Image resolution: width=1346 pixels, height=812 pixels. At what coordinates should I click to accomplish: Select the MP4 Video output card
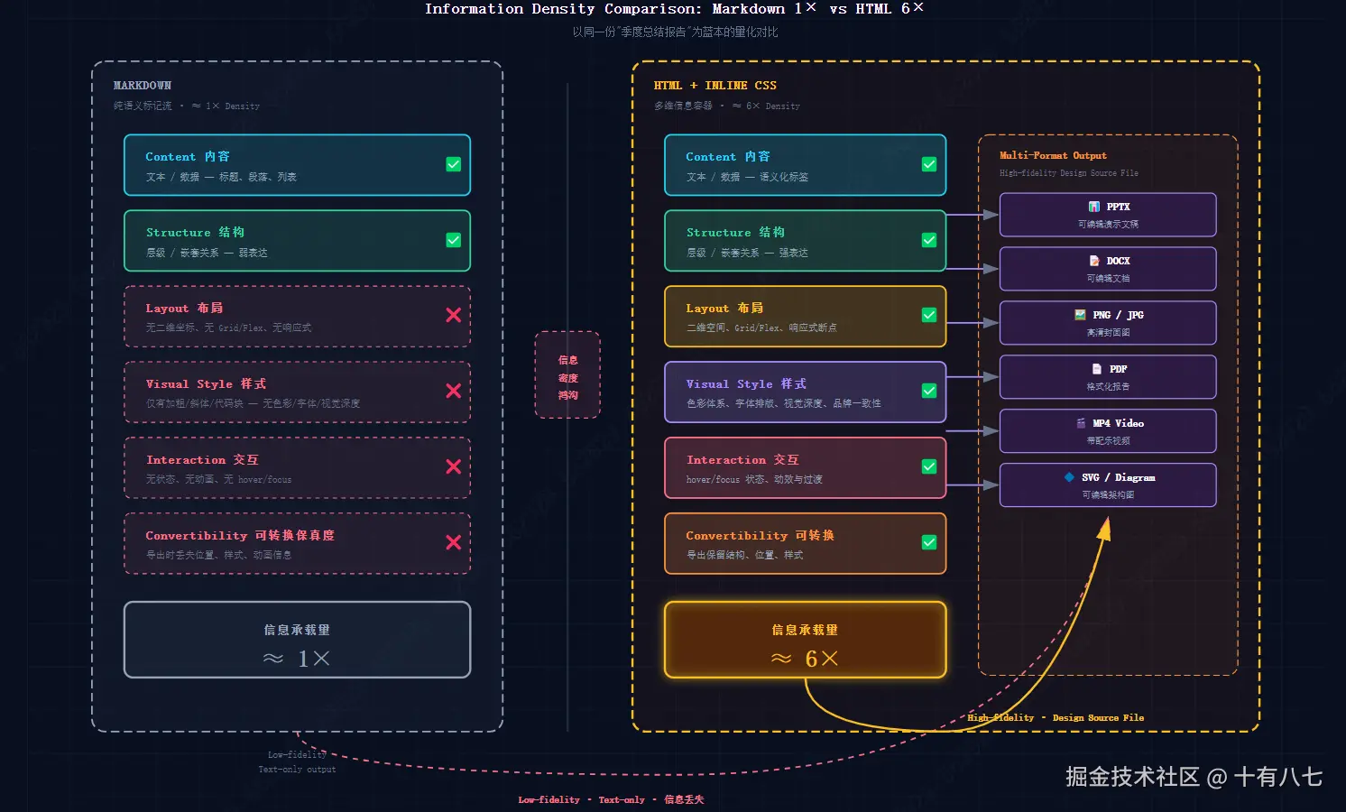1108,431
